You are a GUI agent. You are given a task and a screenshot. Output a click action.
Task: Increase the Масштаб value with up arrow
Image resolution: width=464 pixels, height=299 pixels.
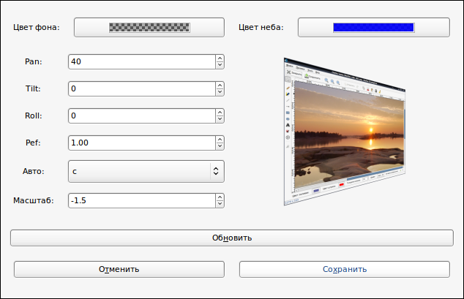(x=220, y=197)
